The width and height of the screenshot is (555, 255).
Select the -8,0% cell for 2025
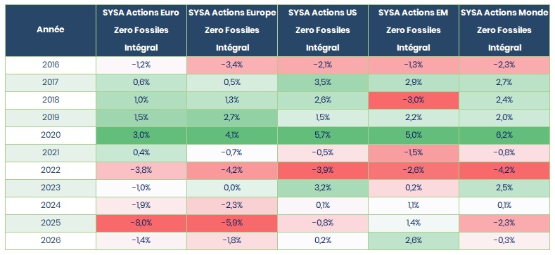coord(141,223)
